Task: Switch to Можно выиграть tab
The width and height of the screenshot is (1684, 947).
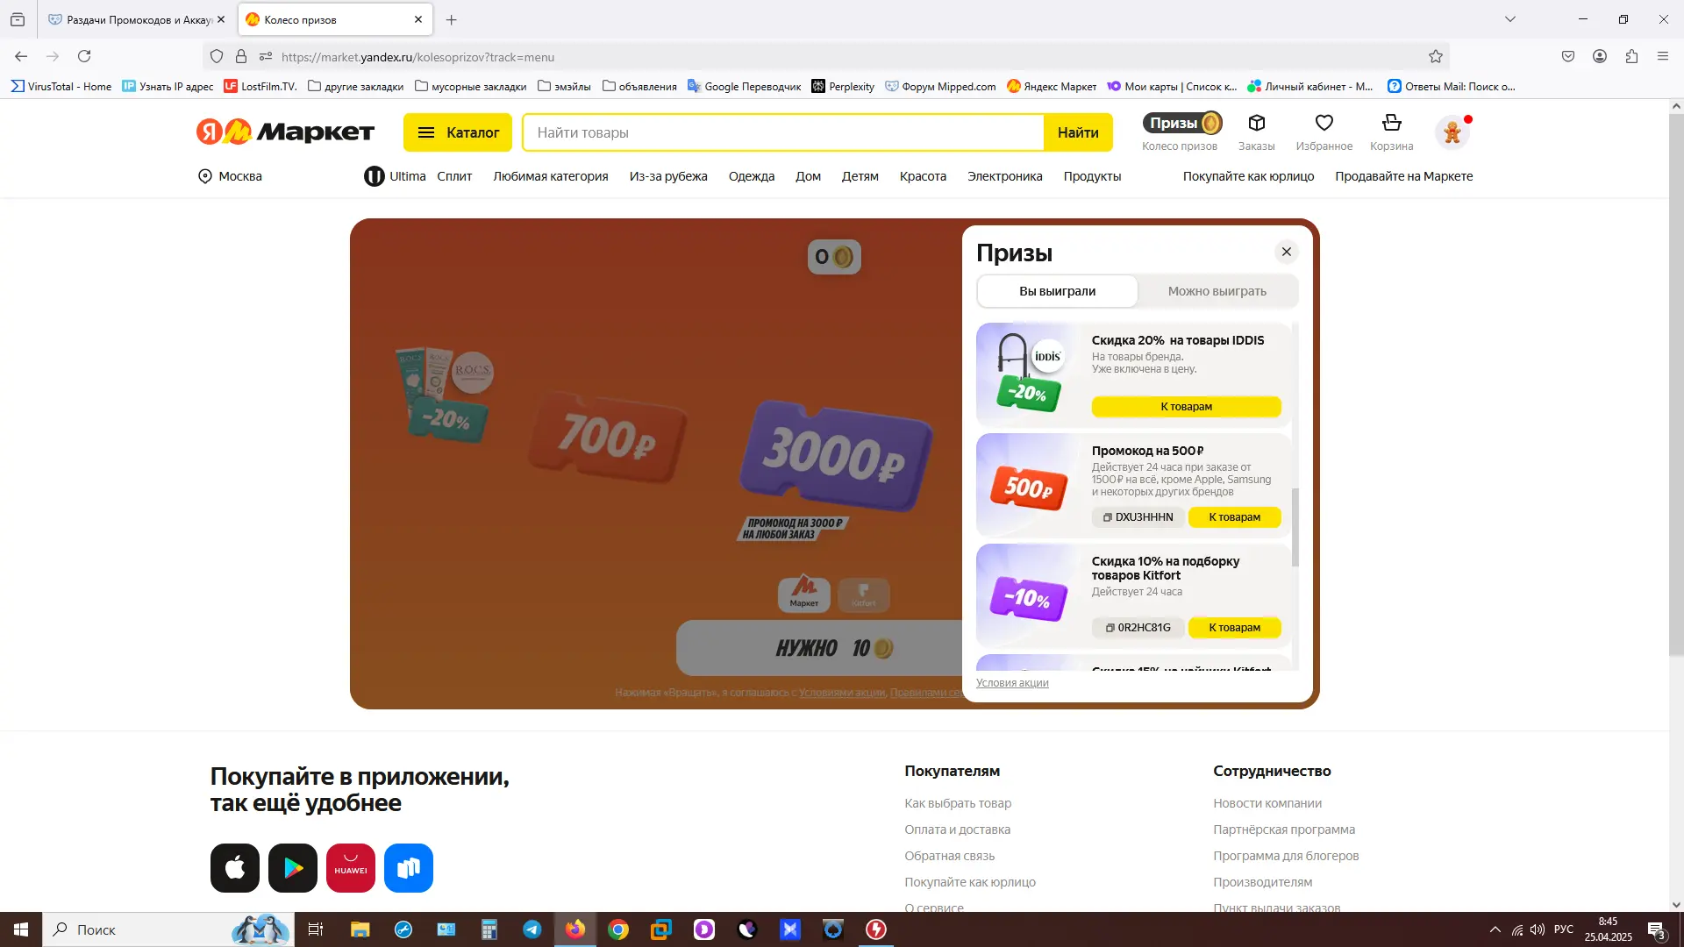Action: click(1217, 291)
